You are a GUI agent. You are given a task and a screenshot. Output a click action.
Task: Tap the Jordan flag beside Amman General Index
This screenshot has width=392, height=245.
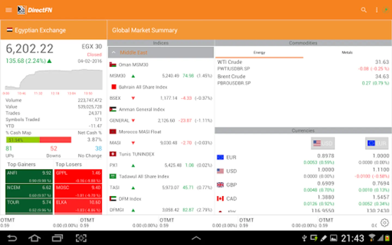click(113, 109)
